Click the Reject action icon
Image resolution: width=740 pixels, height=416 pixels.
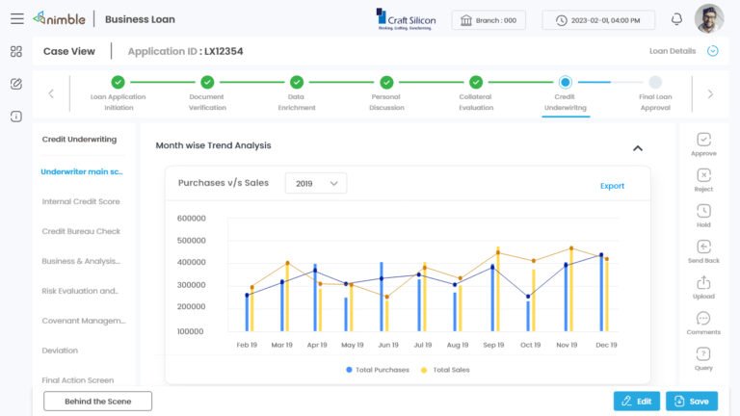[x=703, y=175]
